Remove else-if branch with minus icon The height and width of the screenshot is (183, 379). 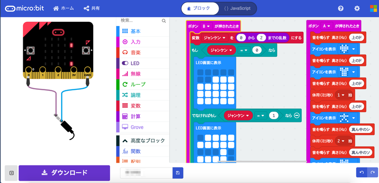297,115
